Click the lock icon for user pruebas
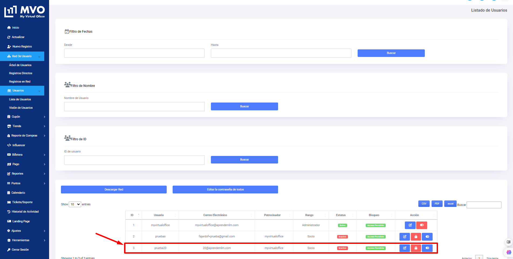Viewport: 513px width, 259px height. click(416, 237)
